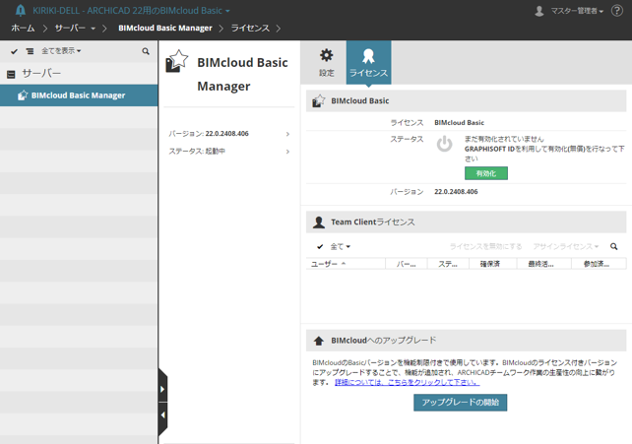Open the 全てを表示 filter dropdown
632x444 pixels.
pyautogui.click(x=61, y=51)
